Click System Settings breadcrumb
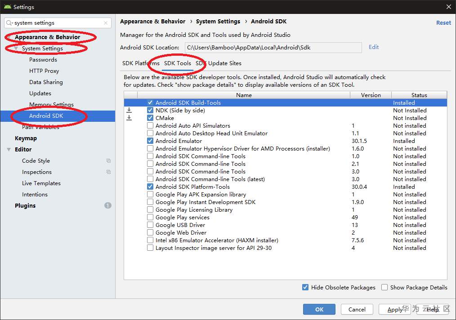The image size is (456, 320). click(x=218, y=22)
